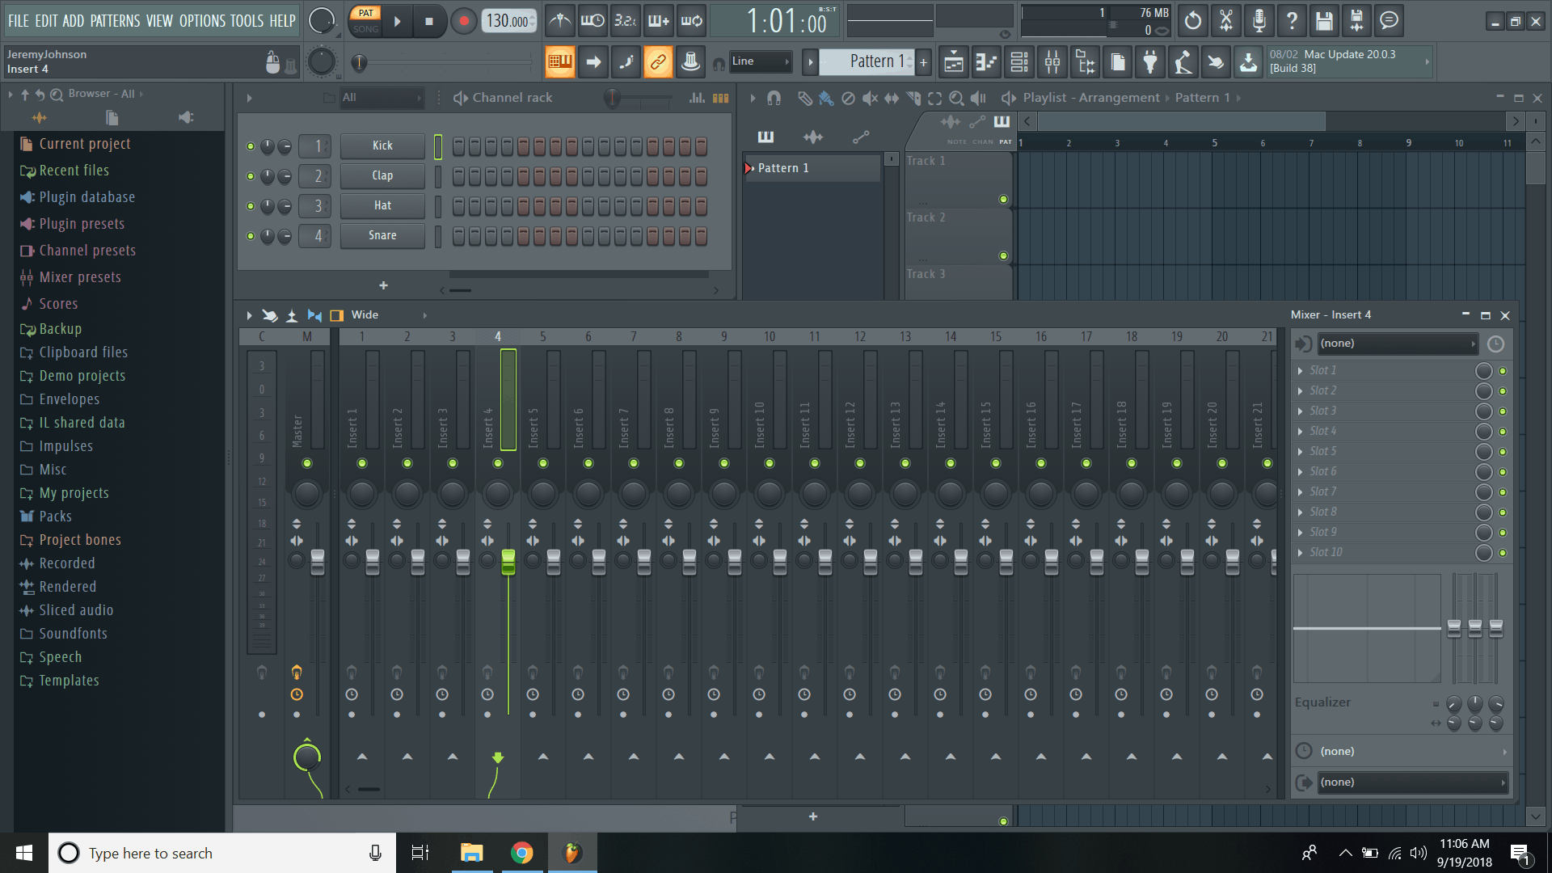1552x873 pixels.
Task: Click the tempo display showing 130.000
Action: [508, 21]
